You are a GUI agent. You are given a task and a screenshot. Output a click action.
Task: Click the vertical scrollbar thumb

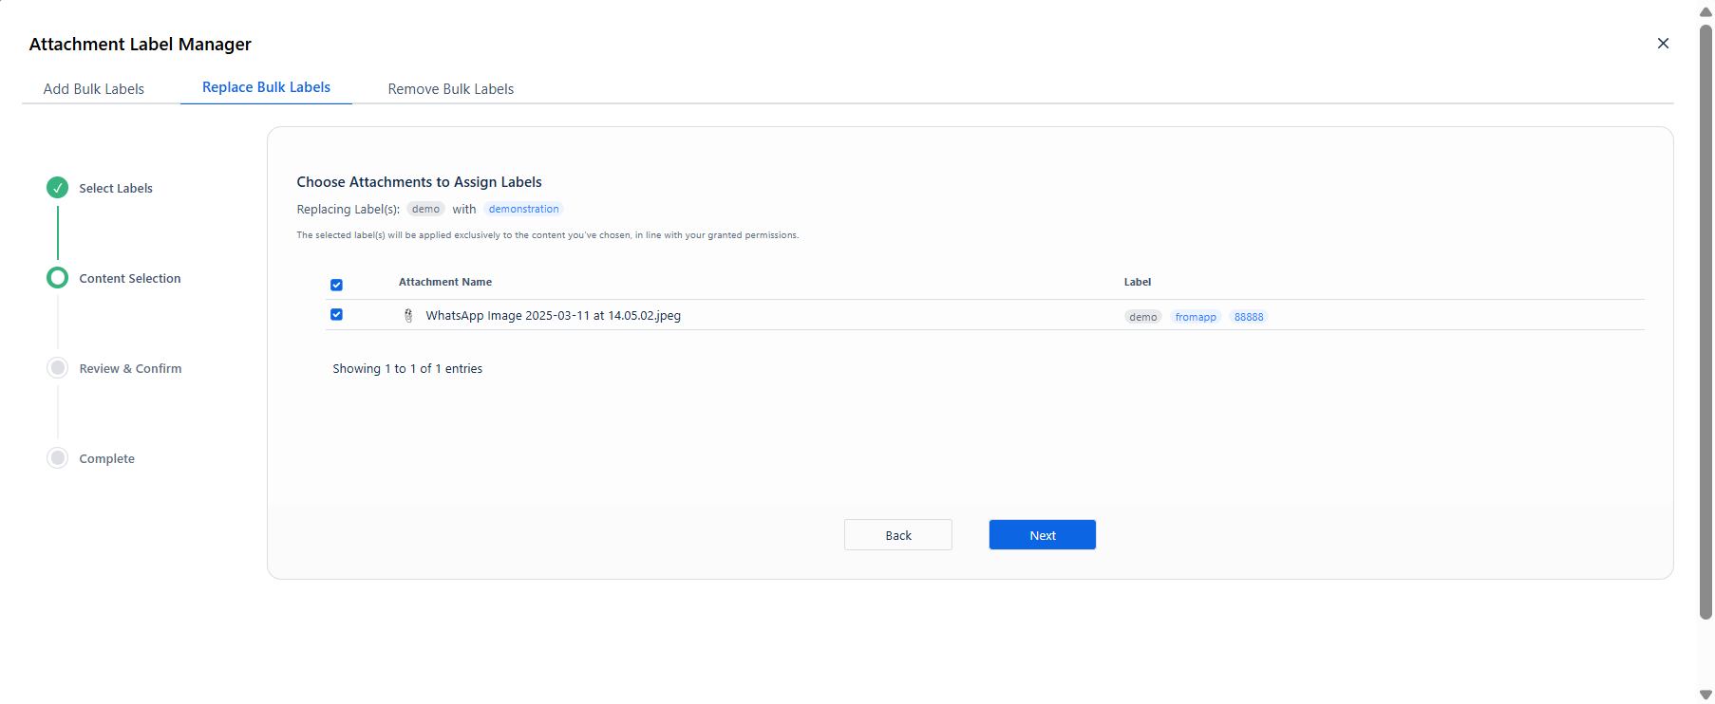point(1706,323)
